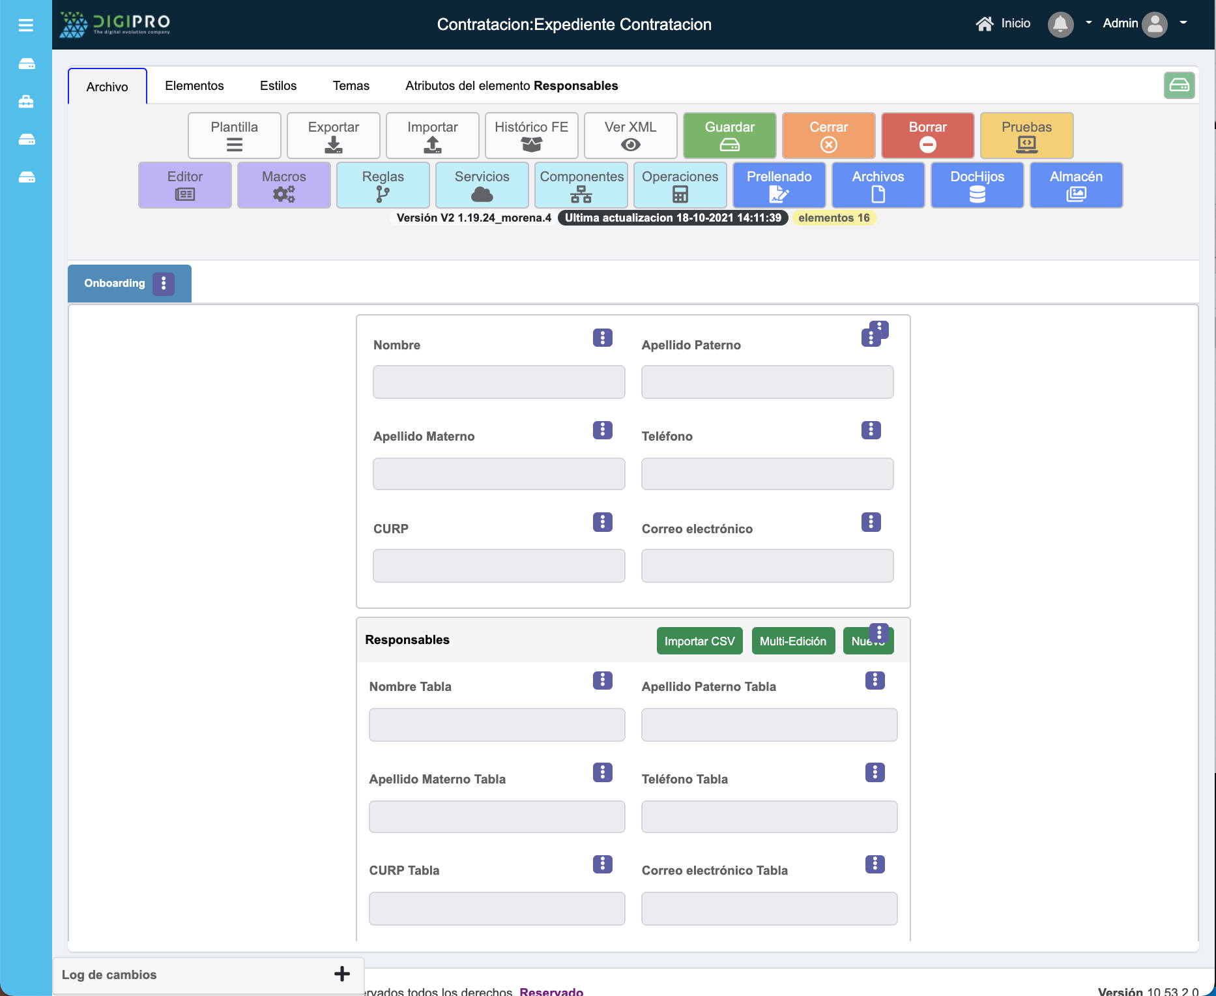The height and width of the screenshot is (996, 1216).
Task: Click the notification bell icon
Action: tap(1060, 25)
